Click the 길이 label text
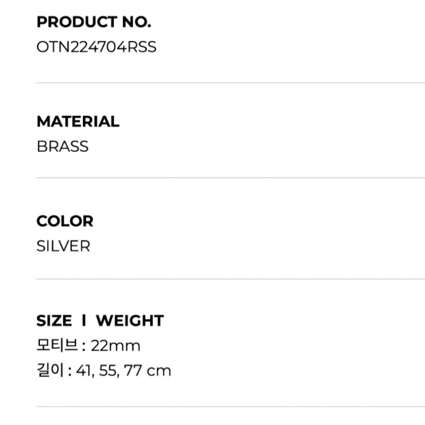This screenshot has height=425, width=425. [50, 370]
